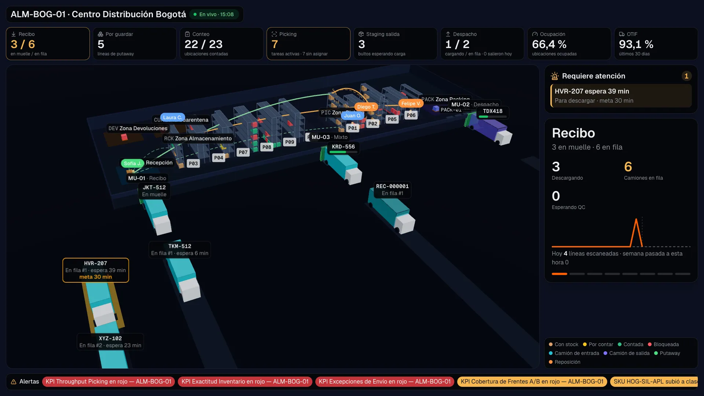Click the Conteo clipboard icon
Image resolution: width=704 pixels, height=396 pixels.
click(187, 34)
